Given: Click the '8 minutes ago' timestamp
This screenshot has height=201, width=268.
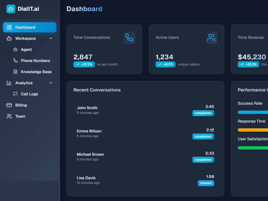Looking at the screenshot, I should [x=88, y=159].
